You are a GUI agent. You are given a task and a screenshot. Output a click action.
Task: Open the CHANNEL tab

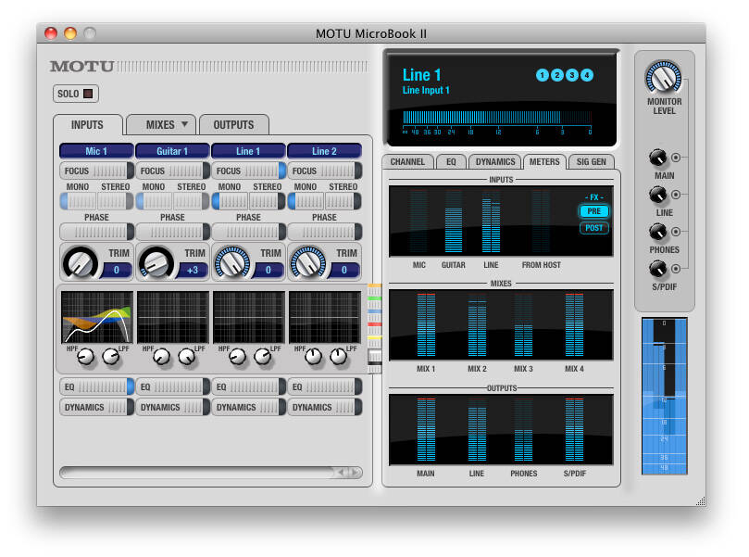click(x=407, y=161)
